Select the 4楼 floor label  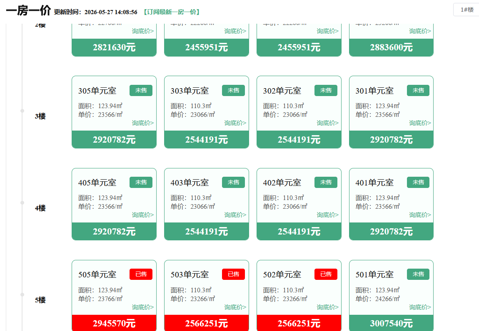[x=40, y=208]
